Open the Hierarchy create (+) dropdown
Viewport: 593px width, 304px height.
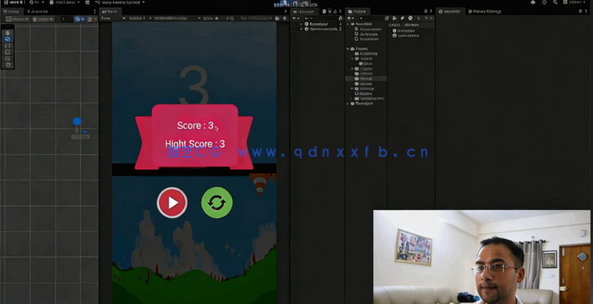[296, 18]
